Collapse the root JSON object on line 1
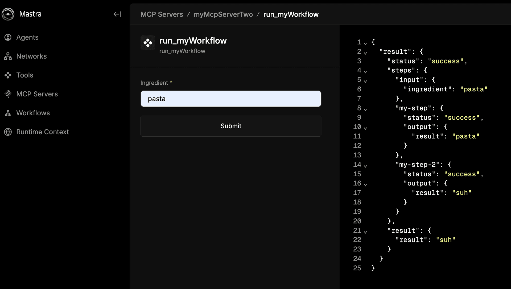511x289 pixels. click(x=366, y=43)
